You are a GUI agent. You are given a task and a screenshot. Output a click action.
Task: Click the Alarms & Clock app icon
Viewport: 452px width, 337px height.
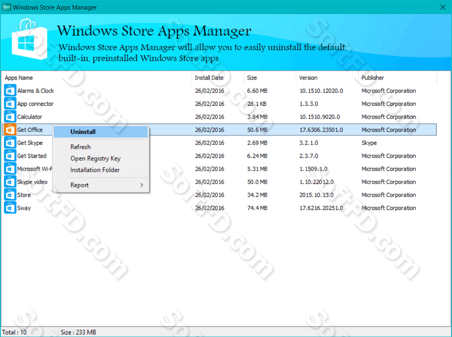tap(10, 90)
